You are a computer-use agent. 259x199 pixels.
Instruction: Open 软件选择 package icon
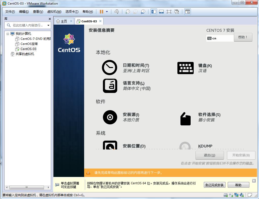click(185, 119)
